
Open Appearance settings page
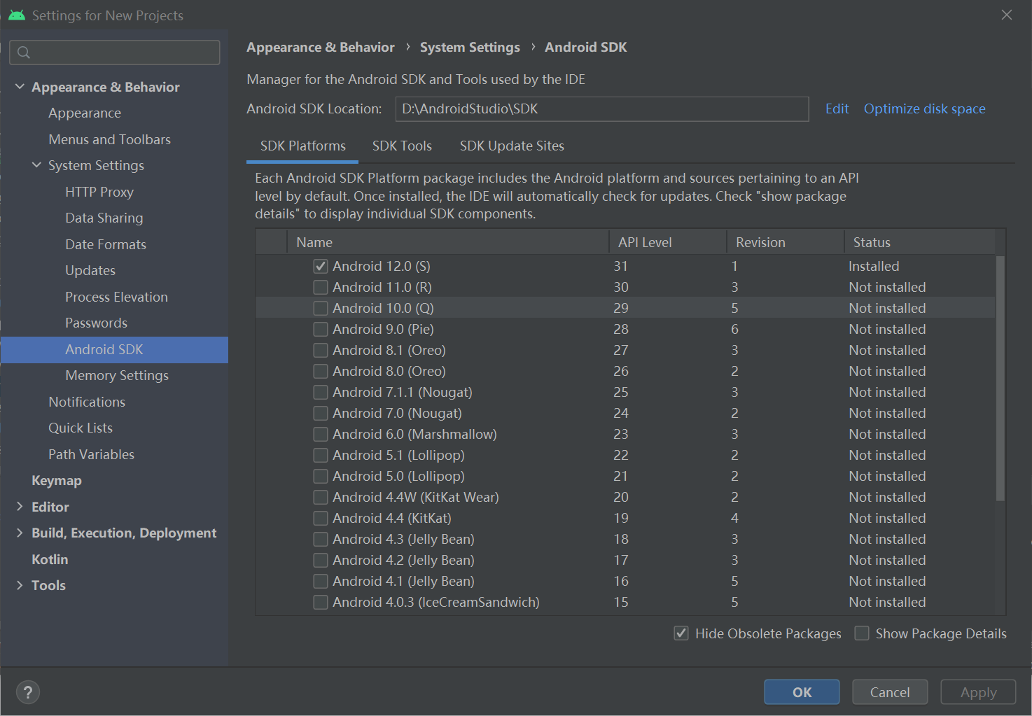click(85, 113)
